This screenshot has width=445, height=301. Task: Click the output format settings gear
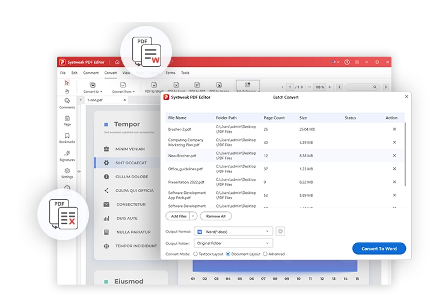click(x=280, y=231)
